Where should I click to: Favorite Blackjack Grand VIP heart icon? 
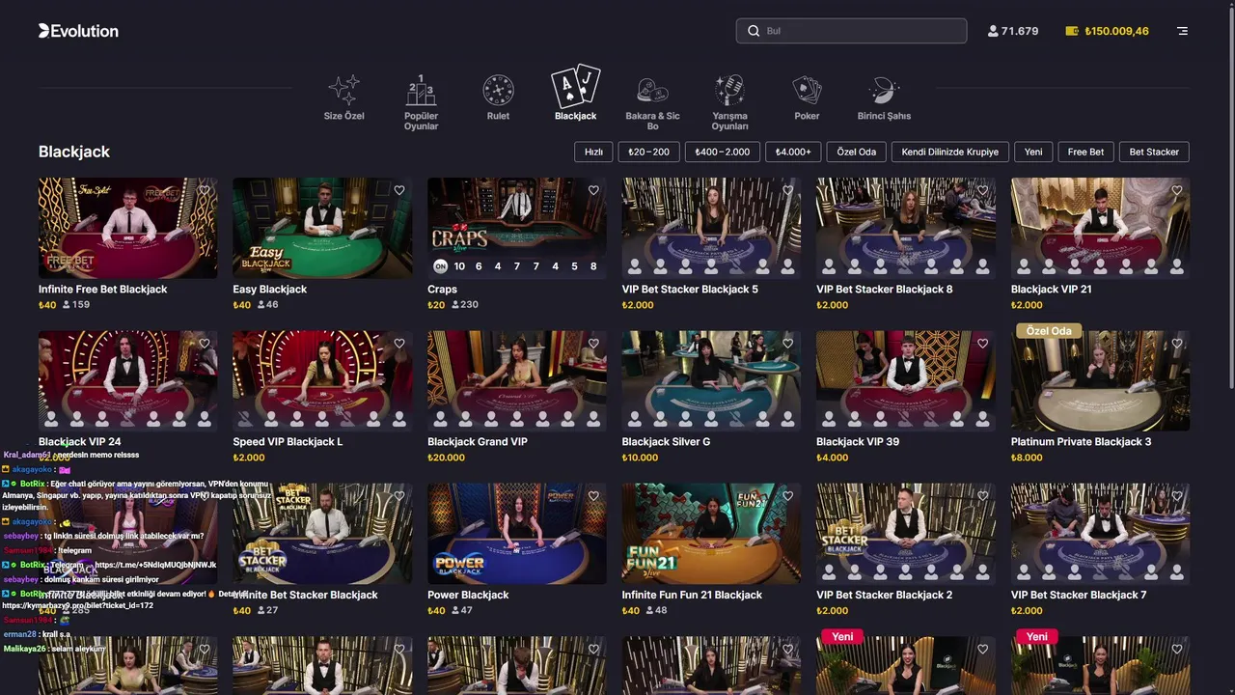(x=593, y=343)
